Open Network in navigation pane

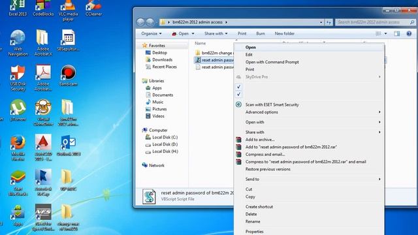point(153,165)
